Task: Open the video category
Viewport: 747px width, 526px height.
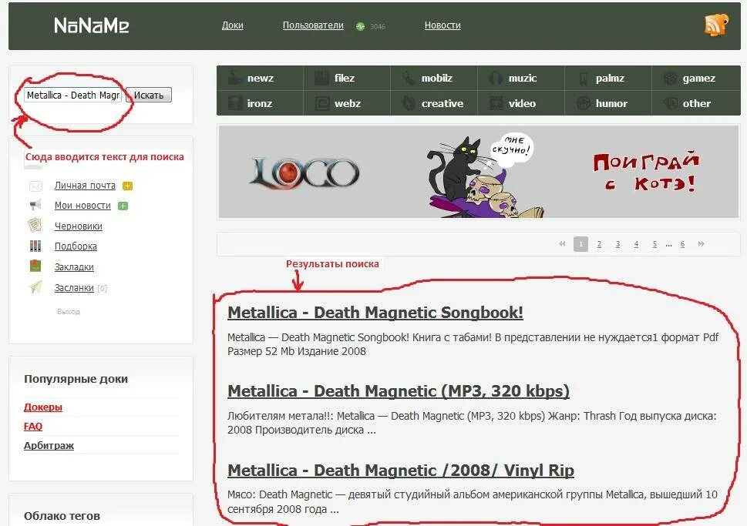Action: (521, 103)
